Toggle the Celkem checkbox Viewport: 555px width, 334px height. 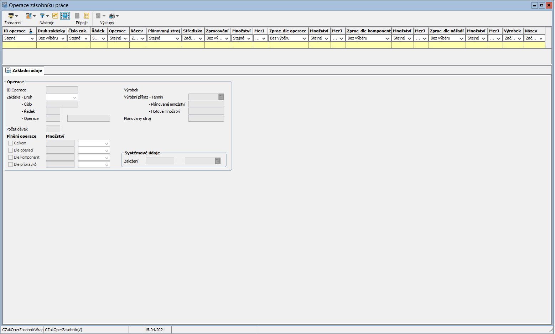coord(11,143)
